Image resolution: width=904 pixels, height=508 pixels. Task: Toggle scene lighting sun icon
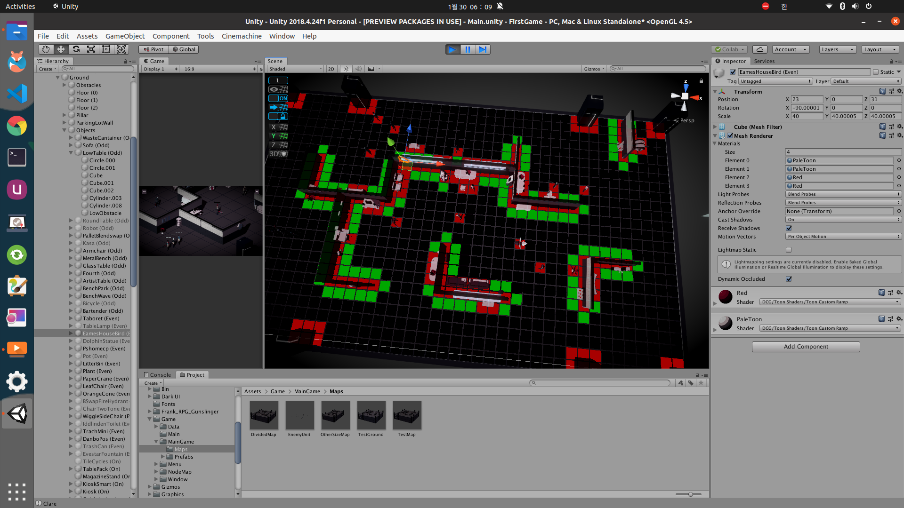pos(346,69)
